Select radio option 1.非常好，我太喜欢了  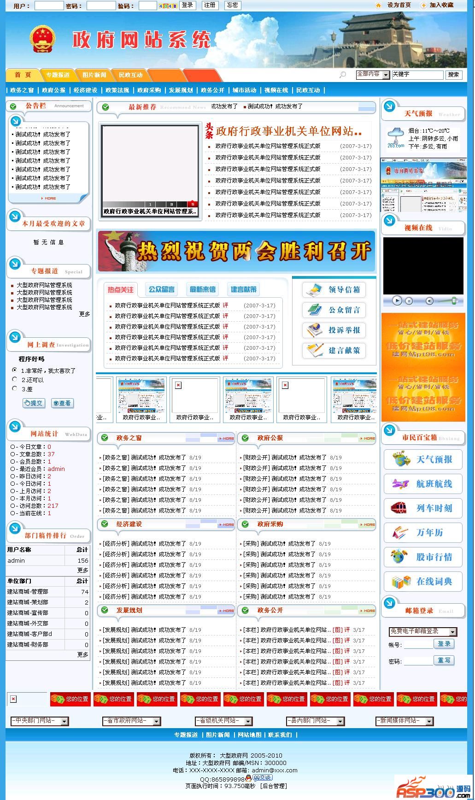point(15,370)
